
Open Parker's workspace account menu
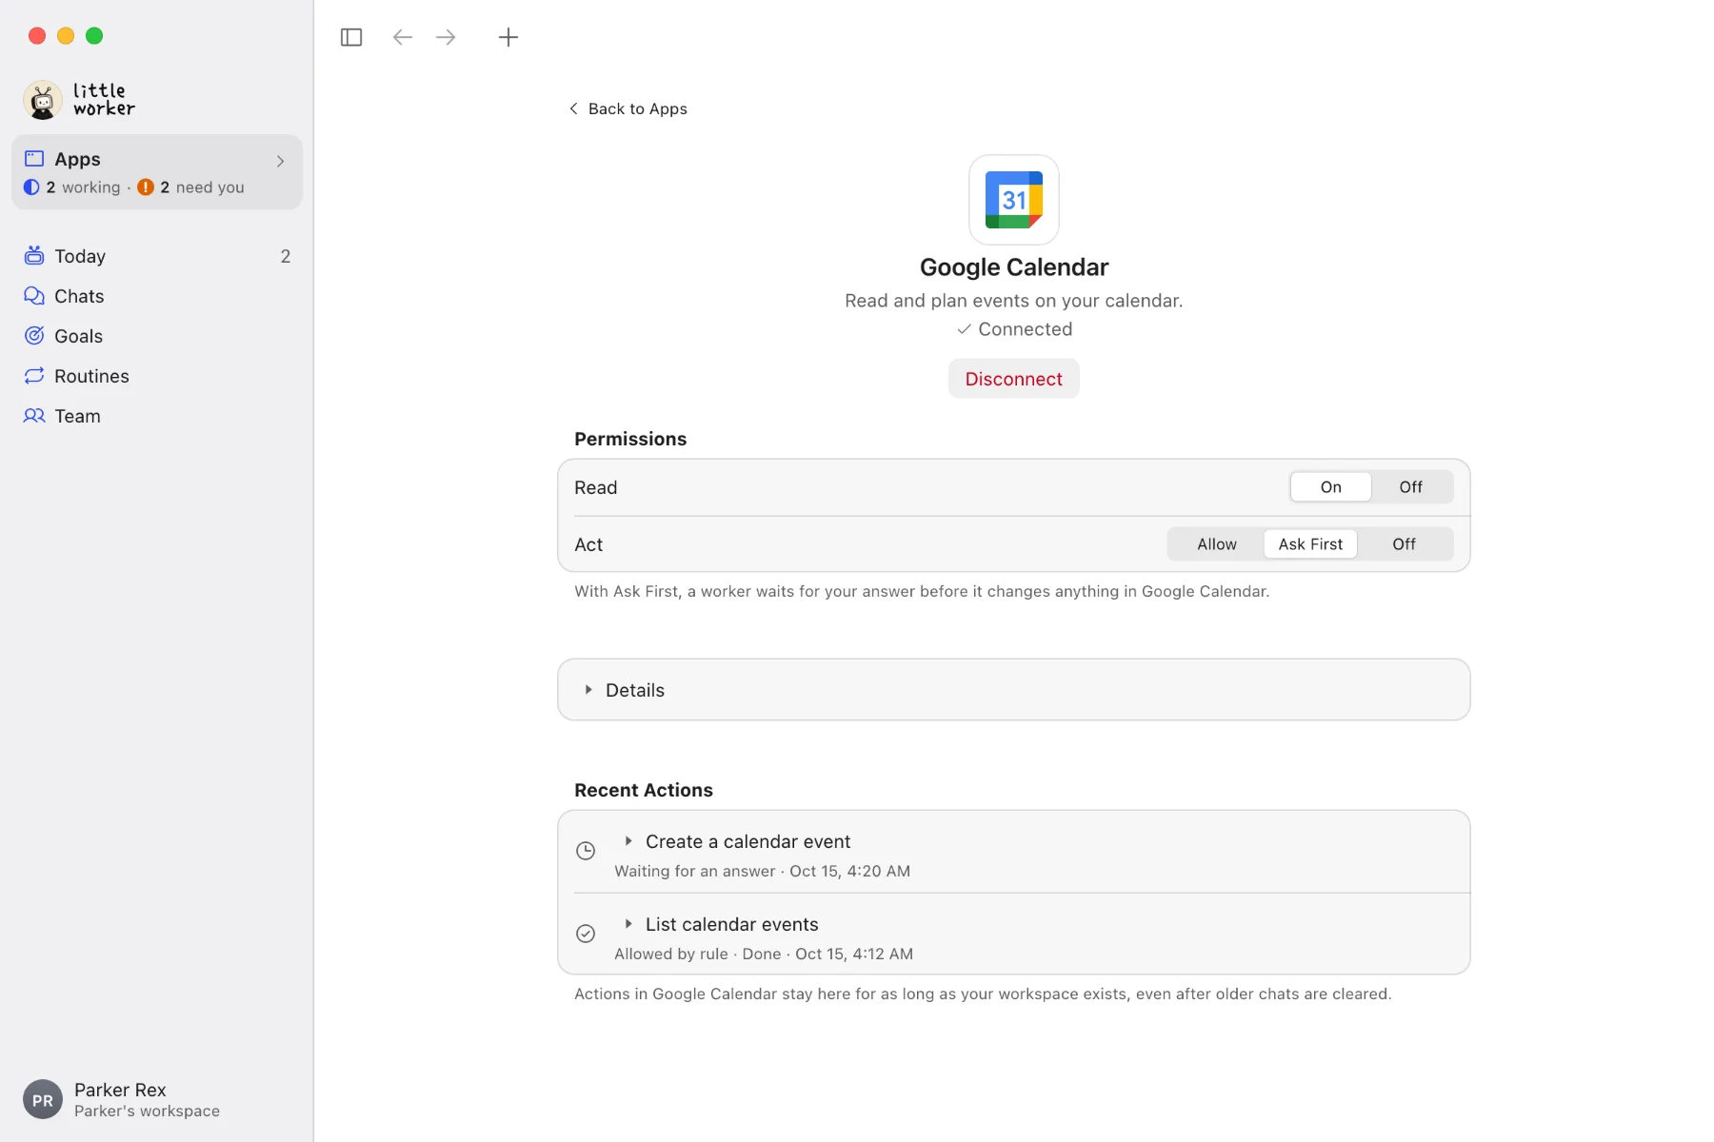tap(122, 1099)
